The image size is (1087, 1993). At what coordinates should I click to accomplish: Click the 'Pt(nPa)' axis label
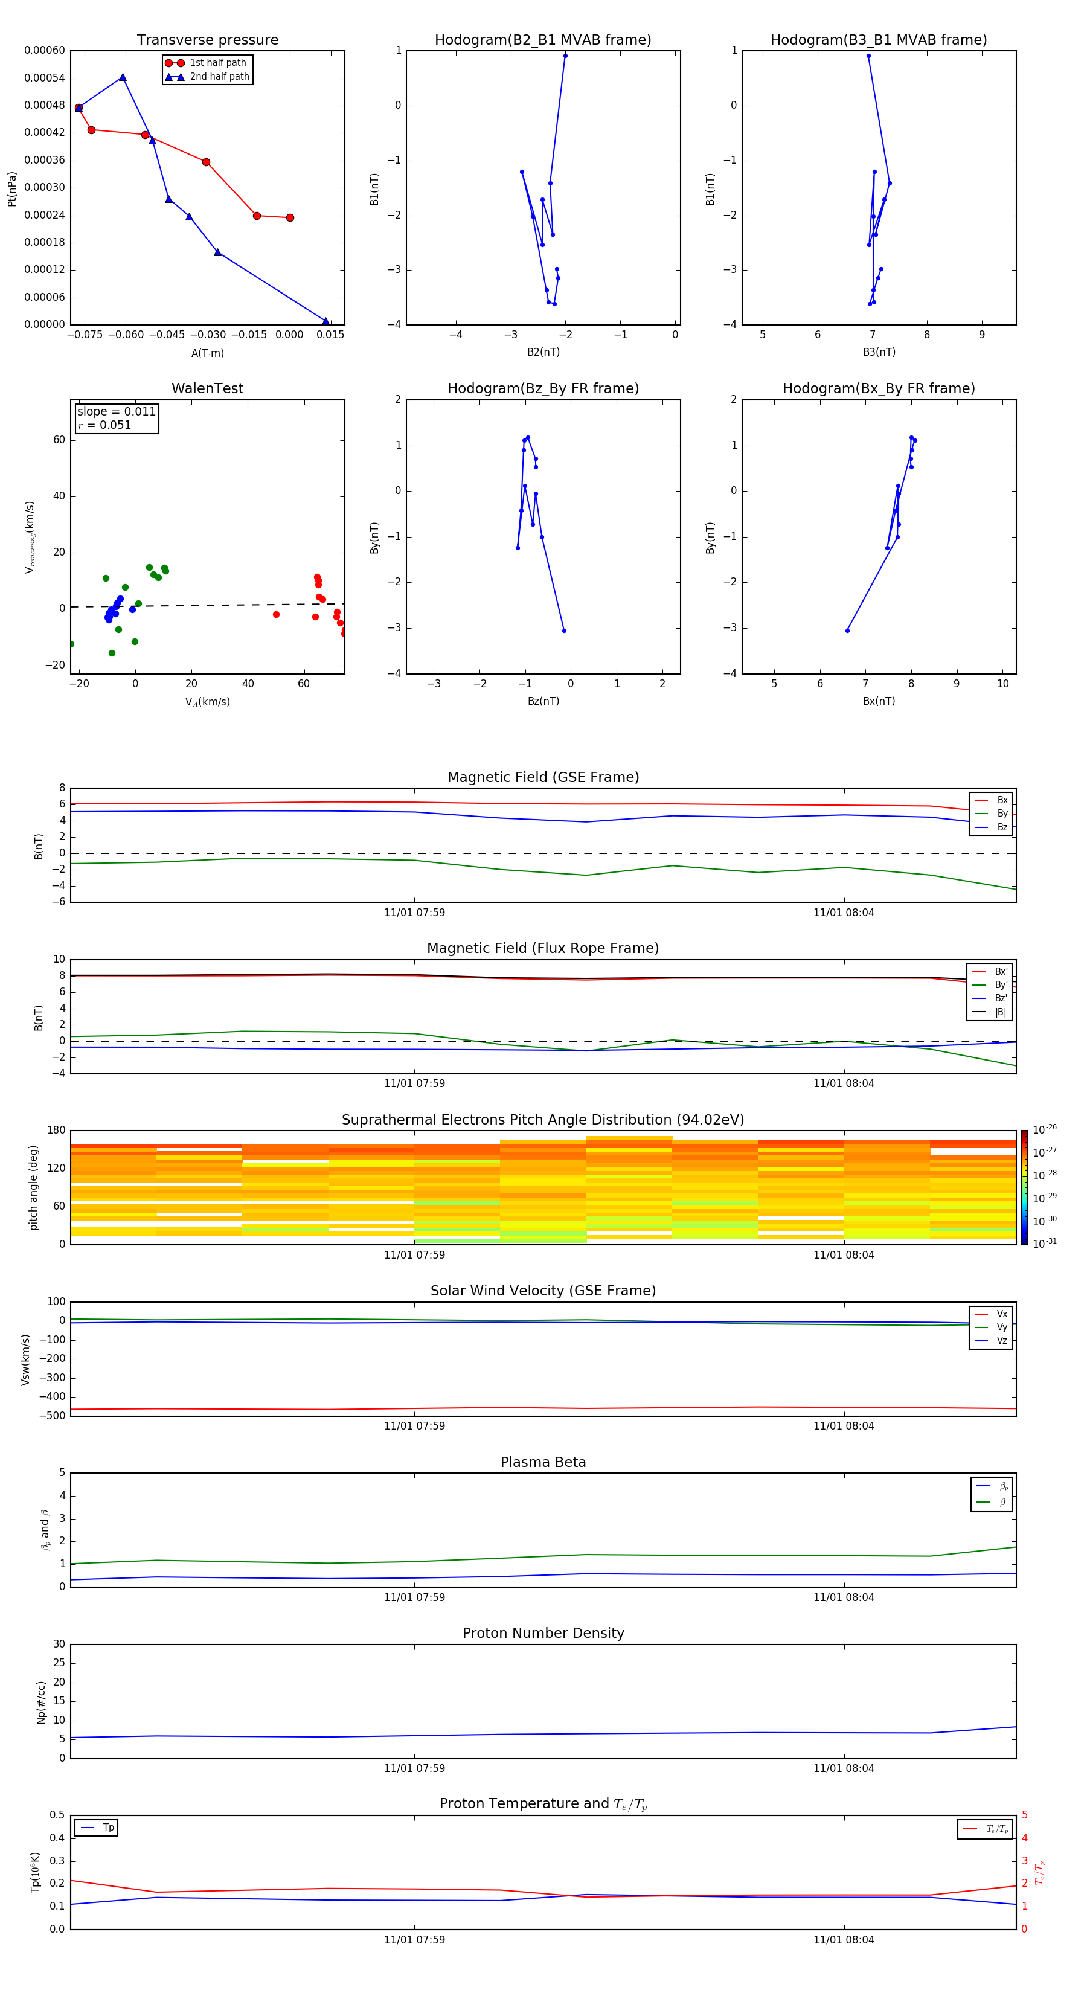(x=11, y=189)
